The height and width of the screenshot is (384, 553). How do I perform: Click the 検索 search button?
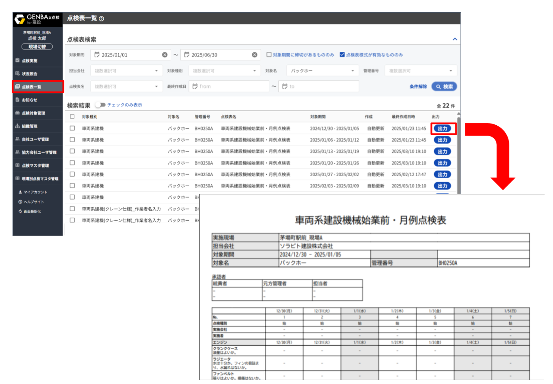(443, 86)
